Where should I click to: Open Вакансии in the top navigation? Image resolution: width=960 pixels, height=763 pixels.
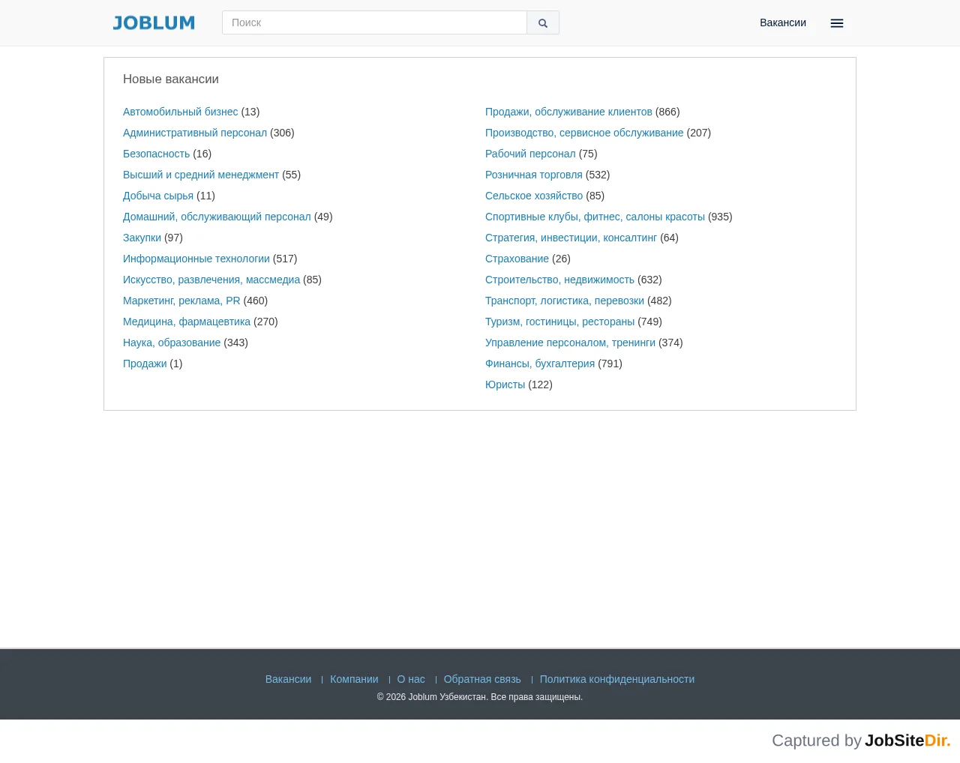coord(783,22)
